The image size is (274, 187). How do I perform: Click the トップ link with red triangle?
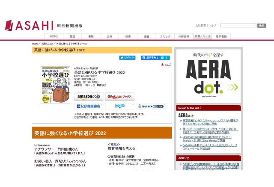[x=166, y=65]
